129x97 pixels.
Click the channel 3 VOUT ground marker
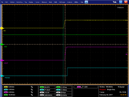2,60
